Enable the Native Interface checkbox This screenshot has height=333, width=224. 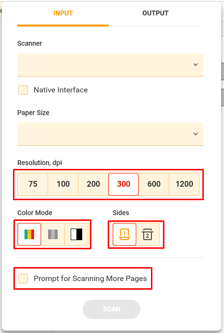coord(23,90)
